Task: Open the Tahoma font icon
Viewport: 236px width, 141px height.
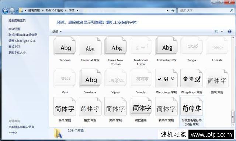Action: (65, 46)
